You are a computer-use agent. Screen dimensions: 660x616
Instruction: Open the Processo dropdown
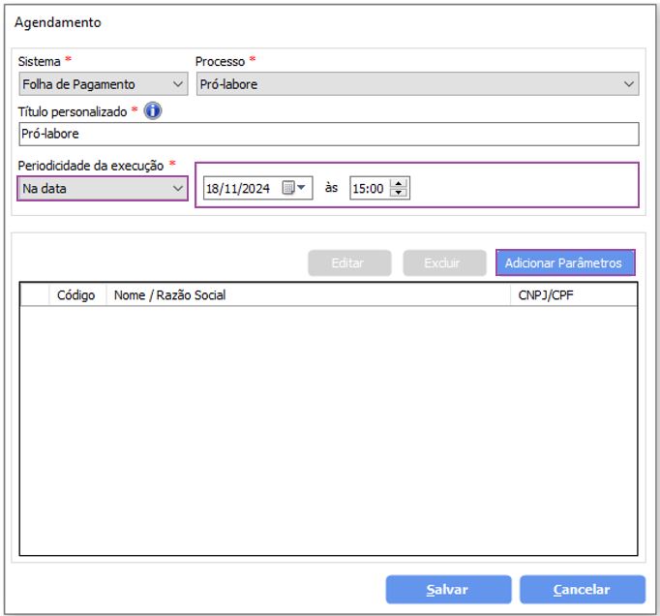pos(417,84)
